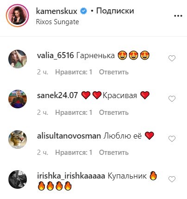Reply to valia_6516 via Ответить
Screen dimensions: 187x199
coord(114,72)
